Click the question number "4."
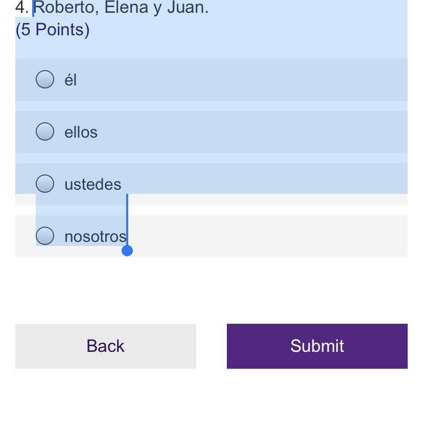Screen dimensions: 423x424 tap(21, 8)
